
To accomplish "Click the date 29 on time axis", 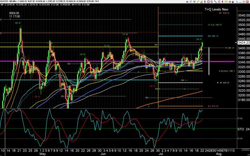I will point(36,151).
